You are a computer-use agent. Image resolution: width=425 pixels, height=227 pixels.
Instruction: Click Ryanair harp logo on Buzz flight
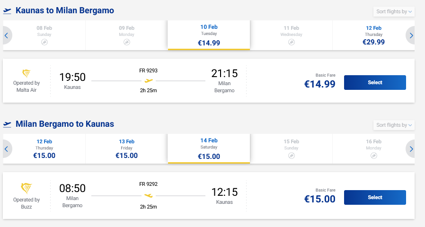coord(27,188)
